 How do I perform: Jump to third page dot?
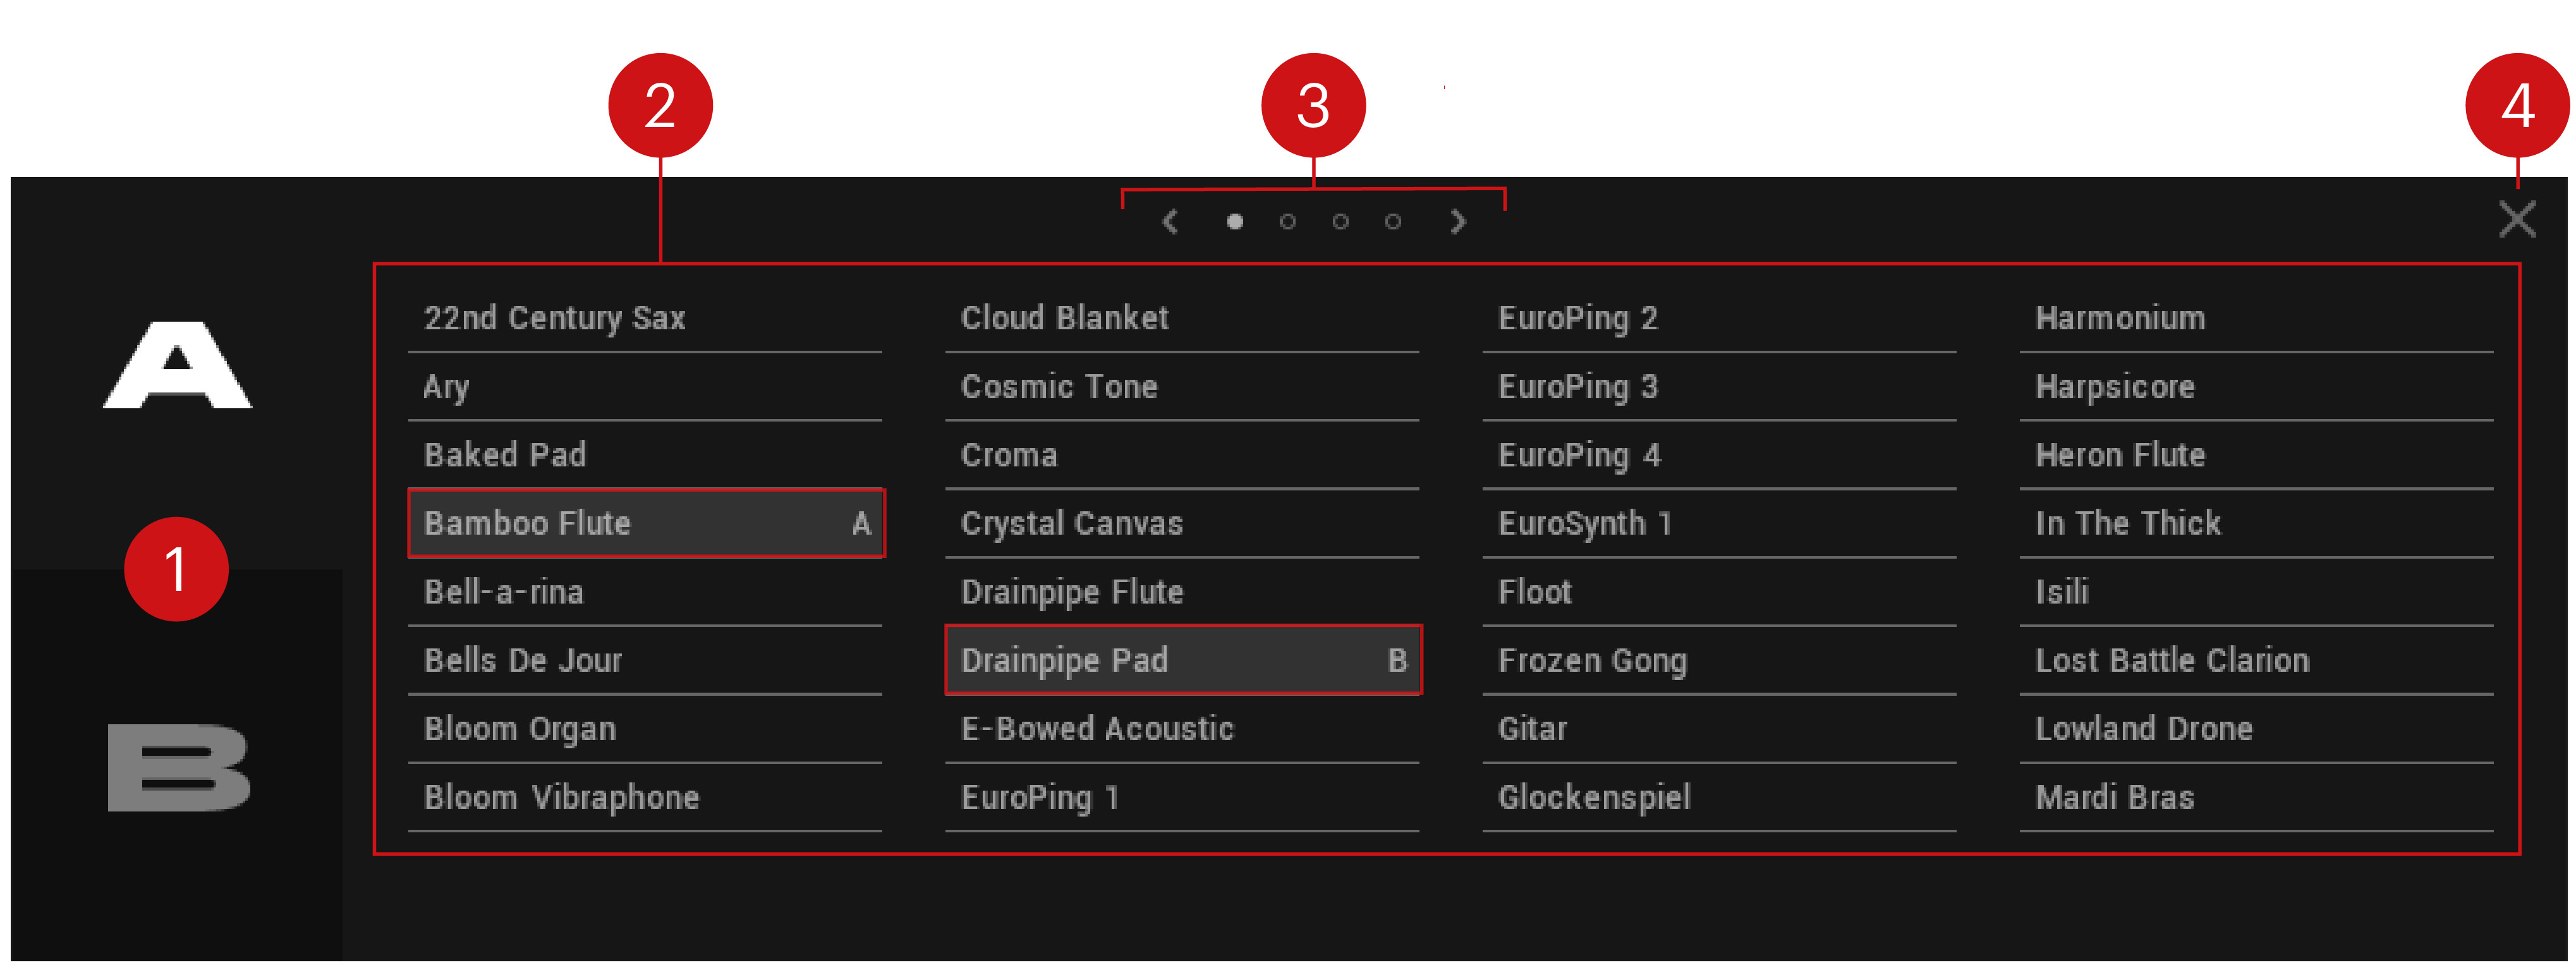point(1340,221)
